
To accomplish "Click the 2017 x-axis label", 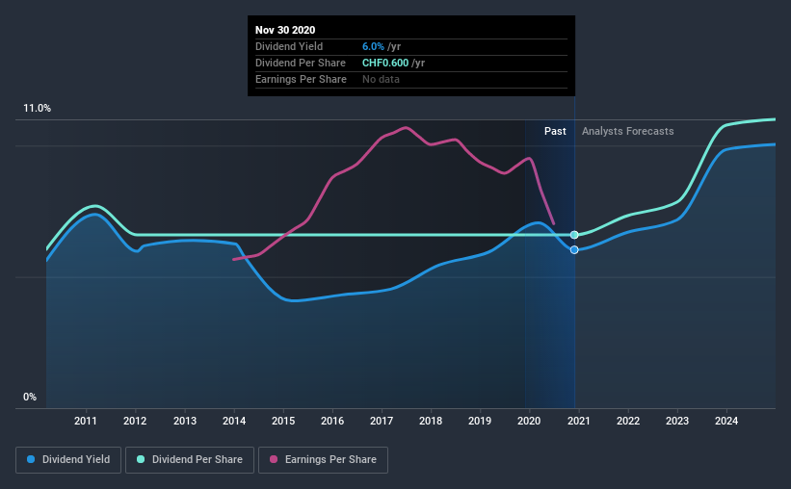I will (382, 421).
